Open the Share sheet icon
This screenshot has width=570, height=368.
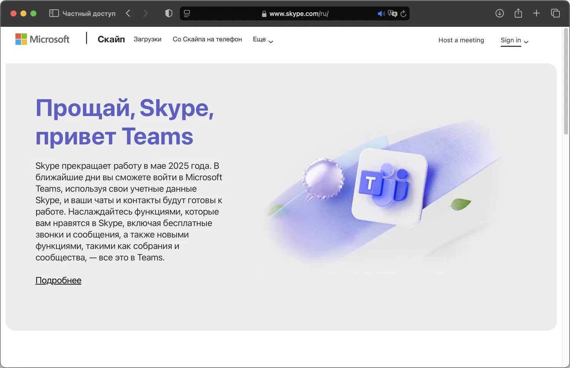tap(518, 13)
